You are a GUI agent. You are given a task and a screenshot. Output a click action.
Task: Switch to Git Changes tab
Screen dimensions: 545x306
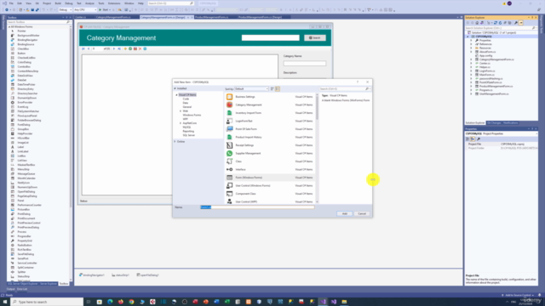[x=494, y=122]
